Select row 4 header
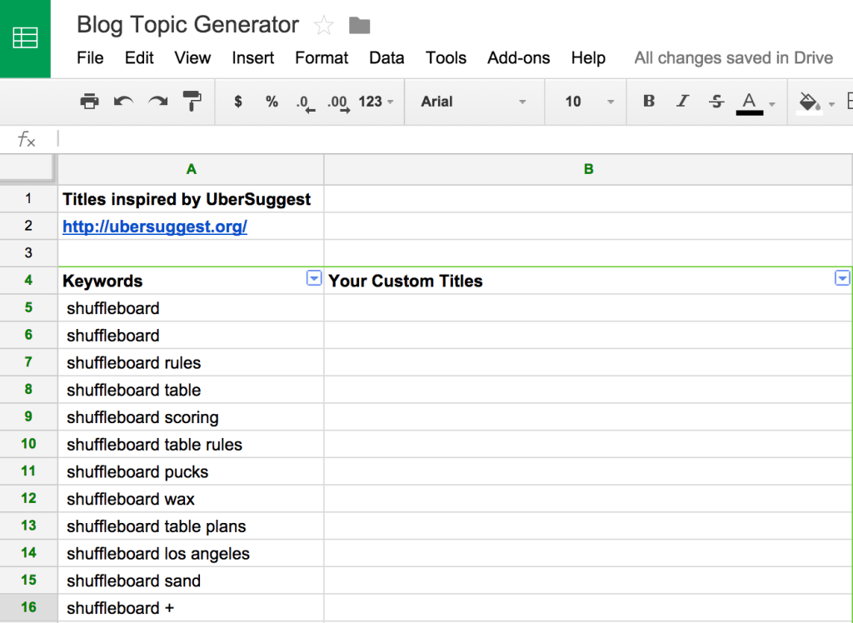The image size is (853, 623). 28,280
